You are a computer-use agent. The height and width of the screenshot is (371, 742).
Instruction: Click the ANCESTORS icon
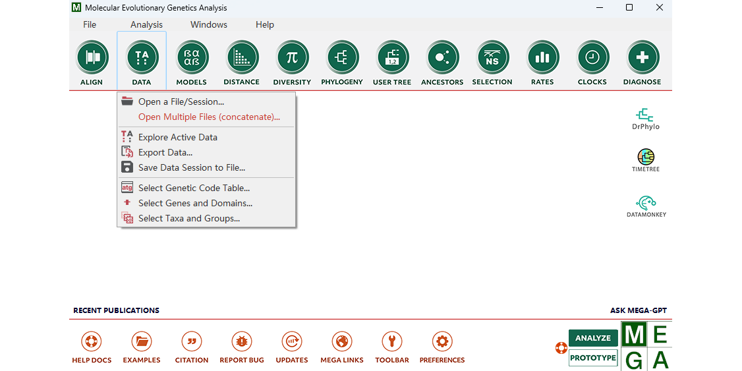click(442, 58)
